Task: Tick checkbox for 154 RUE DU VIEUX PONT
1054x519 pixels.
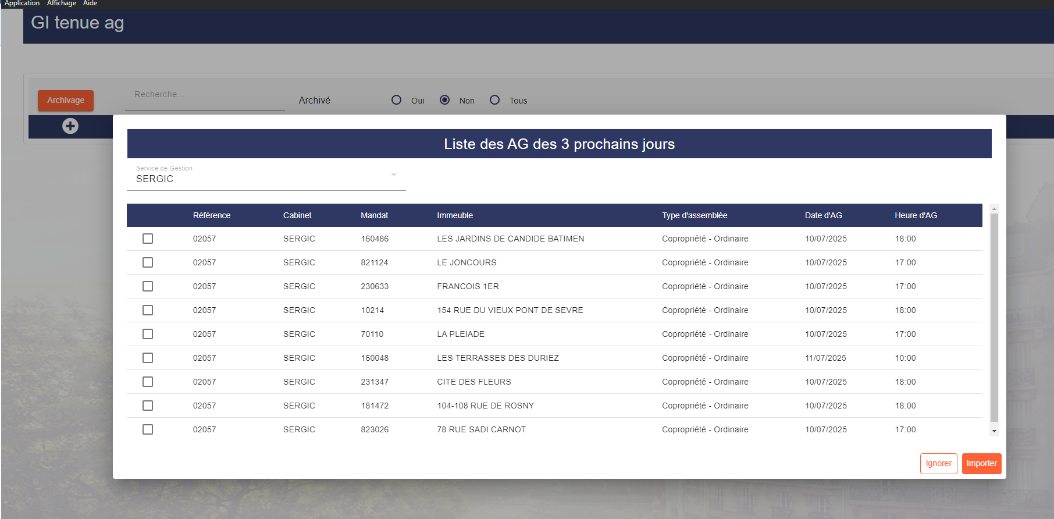Action: 148,310
